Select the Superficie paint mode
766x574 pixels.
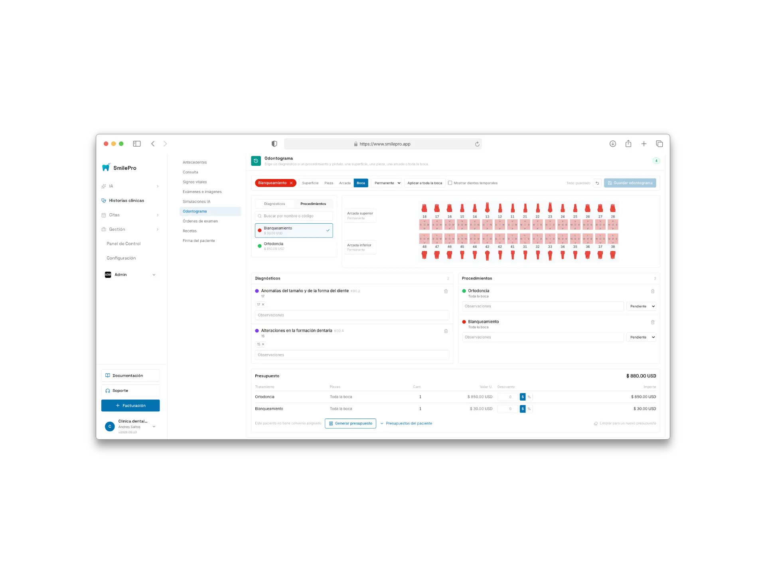[x=310, y=183]
